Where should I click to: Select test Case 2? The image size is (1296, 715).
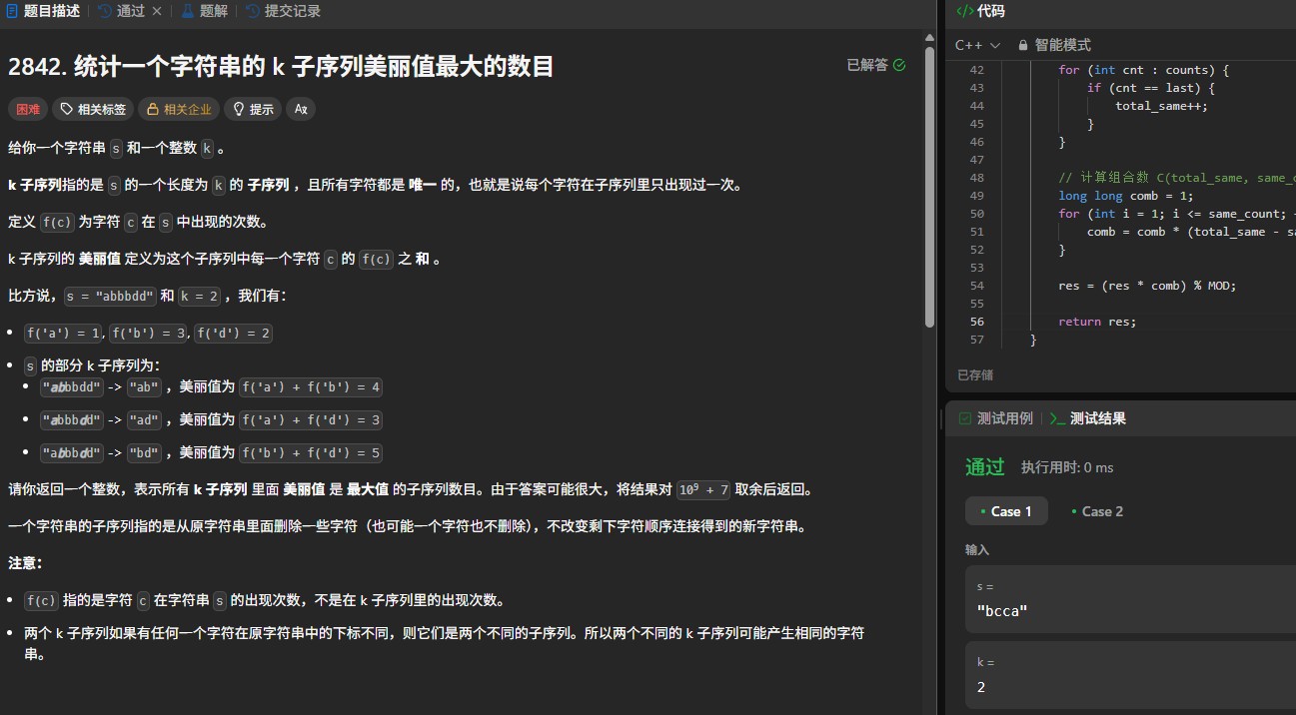pos(1095,511)
